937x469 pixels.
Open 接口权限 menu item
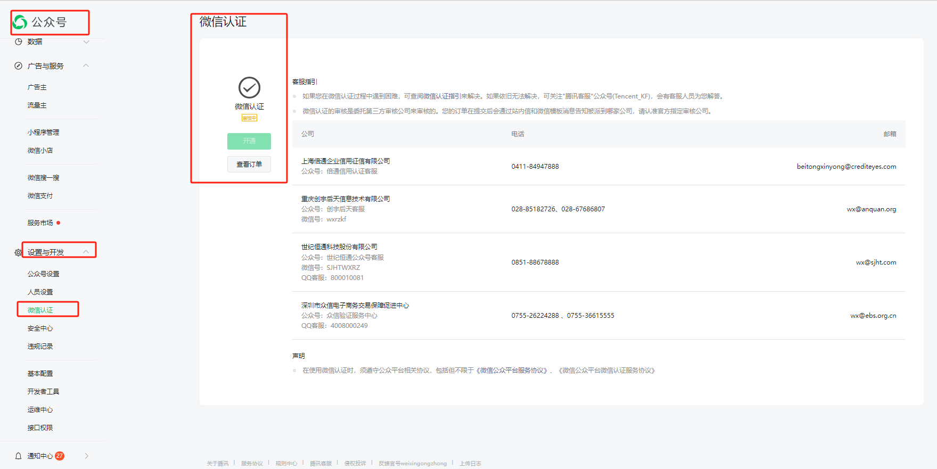tap(40, 428)
